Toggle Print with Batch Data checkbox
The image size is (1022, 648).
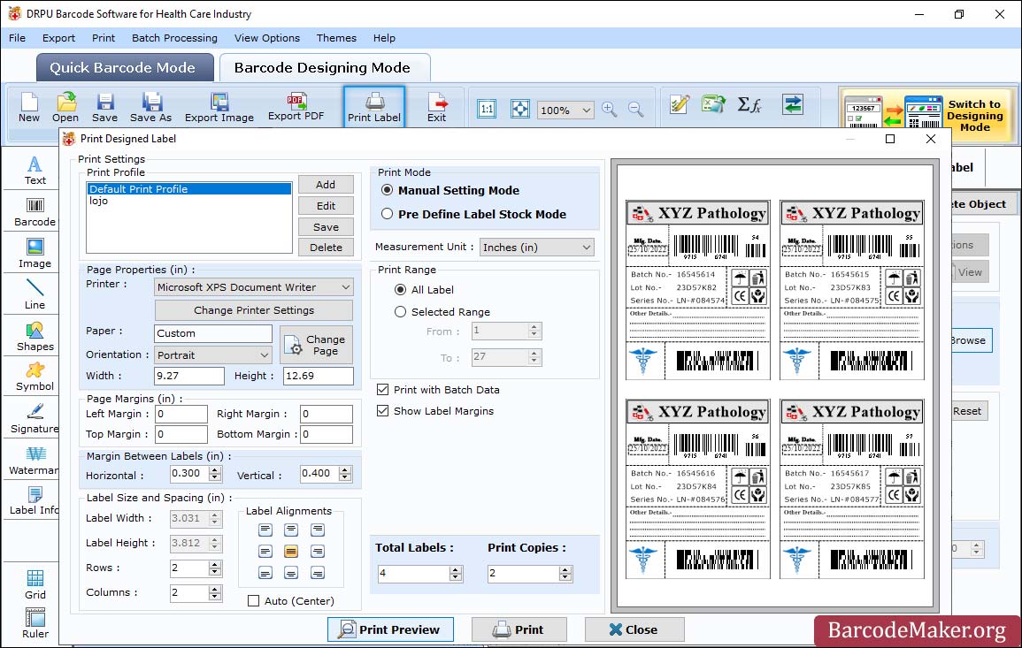point(382,390)
